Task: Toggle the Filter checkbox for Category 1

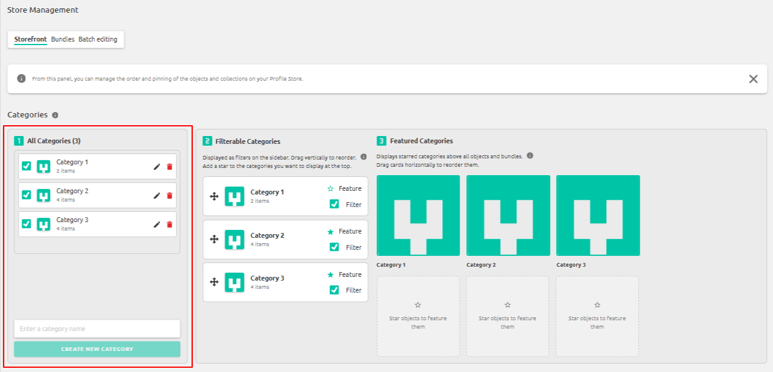Action: tap(334, 204)
